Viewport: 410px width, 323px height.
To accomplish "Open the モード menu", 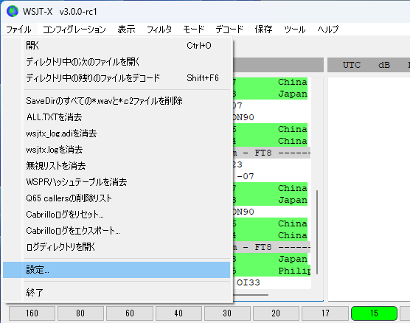I will [x=193, y=29].
